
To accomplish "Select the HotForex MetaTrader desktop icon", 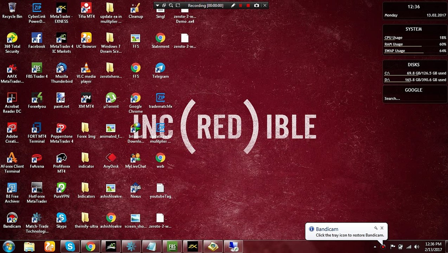I will click(37, 193).
